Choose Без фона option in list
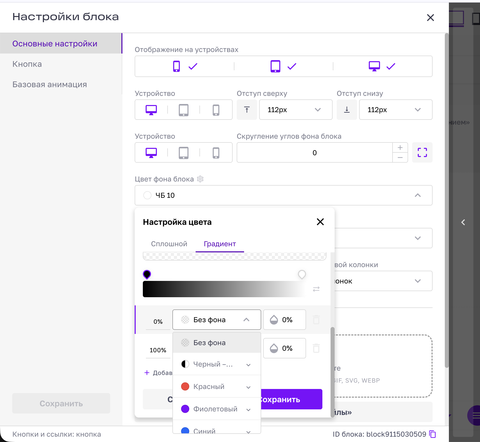The height and width of the screenshot is (442, 480). pyautogui.click(x=217, y=343)
